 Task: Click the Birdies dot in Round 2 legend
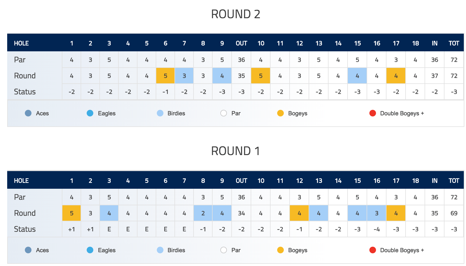pos(160,113)
